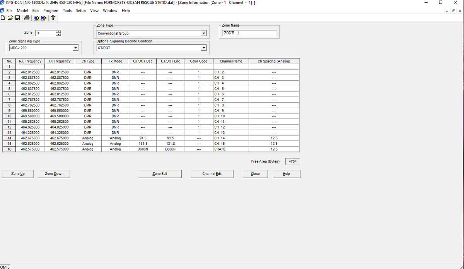Screen dimensions: 464x269
Task: Click the Channel Name column header
Action: click(x=231, y=61)
